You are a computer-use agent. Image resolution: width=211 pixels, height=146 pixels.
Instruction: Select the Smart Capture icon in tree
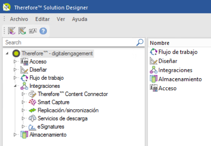point(32,102)
